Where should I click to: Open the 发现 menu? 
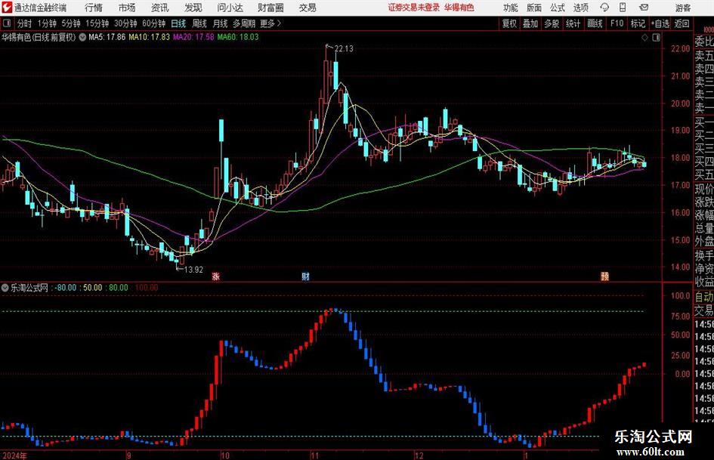coord(193,8)
